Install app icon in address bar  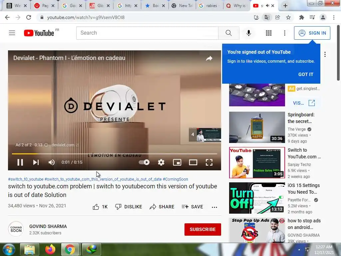coord(256,17)
